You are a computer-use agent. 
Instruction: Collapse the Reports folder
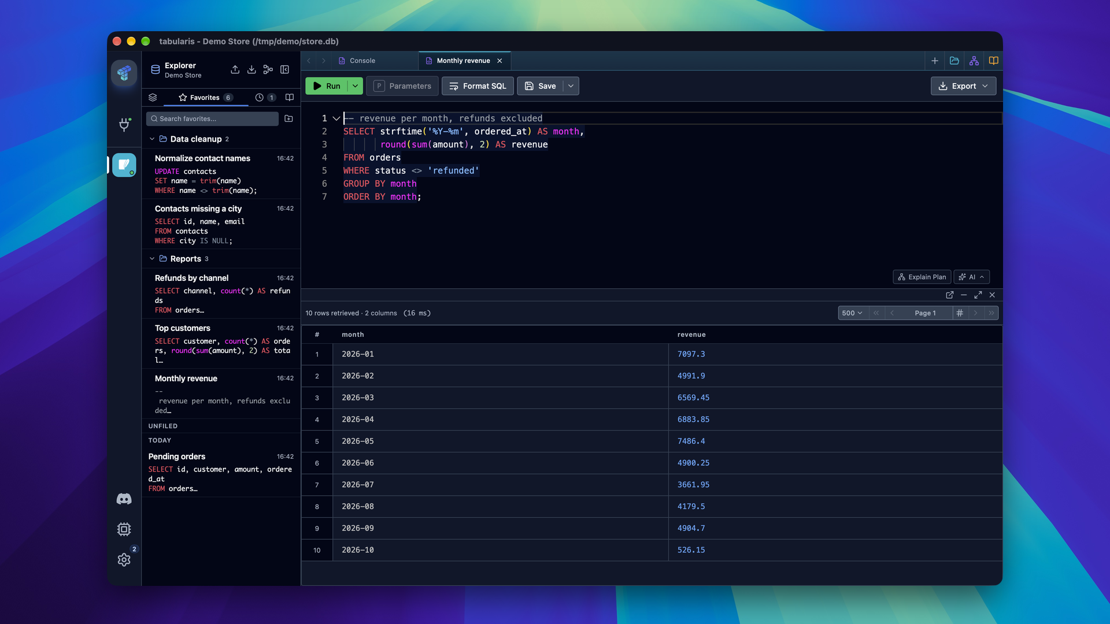[x=152, y=258]
